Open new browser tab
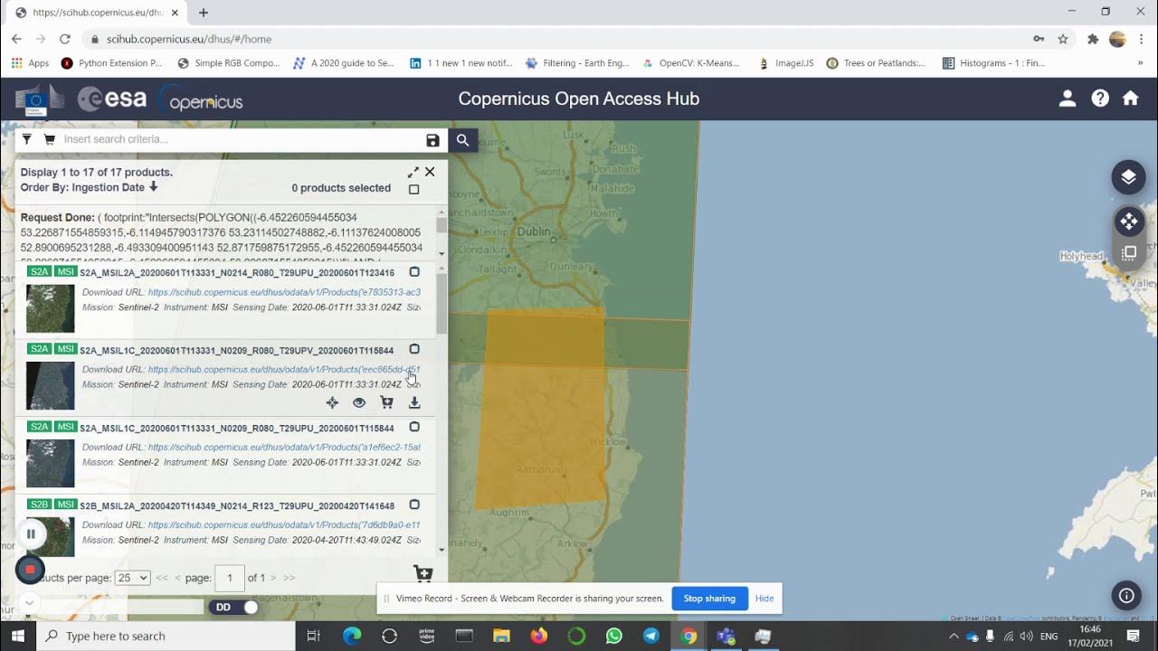Screen dimensions: 1158x651 [204, 13]
